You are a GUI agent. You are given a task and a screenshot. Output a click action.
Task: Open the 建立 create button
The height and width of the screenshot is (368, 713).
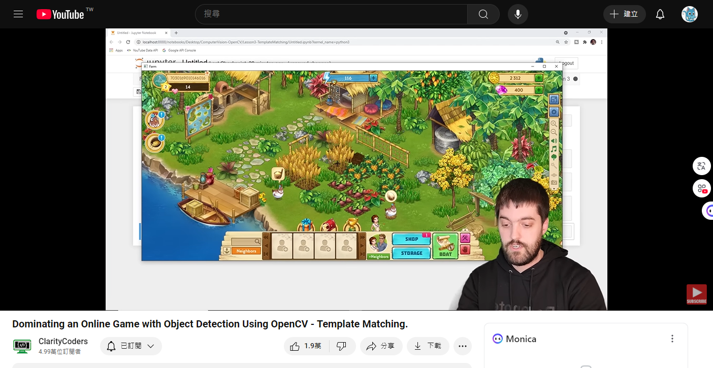[x=624, y=14]
